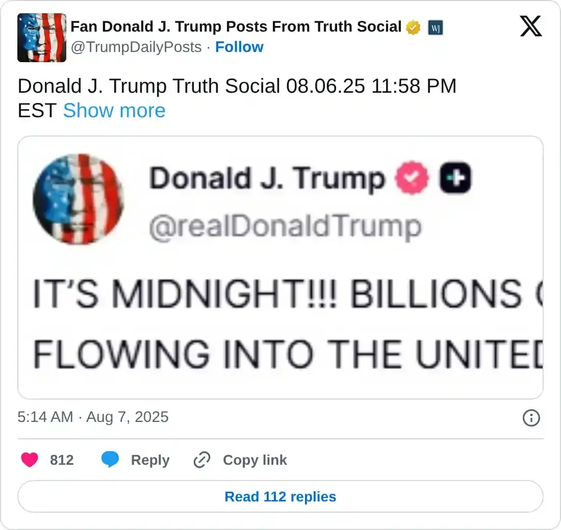Expand the post with Show more
This screenshot has height=530, width=561.
coord(114,110)
